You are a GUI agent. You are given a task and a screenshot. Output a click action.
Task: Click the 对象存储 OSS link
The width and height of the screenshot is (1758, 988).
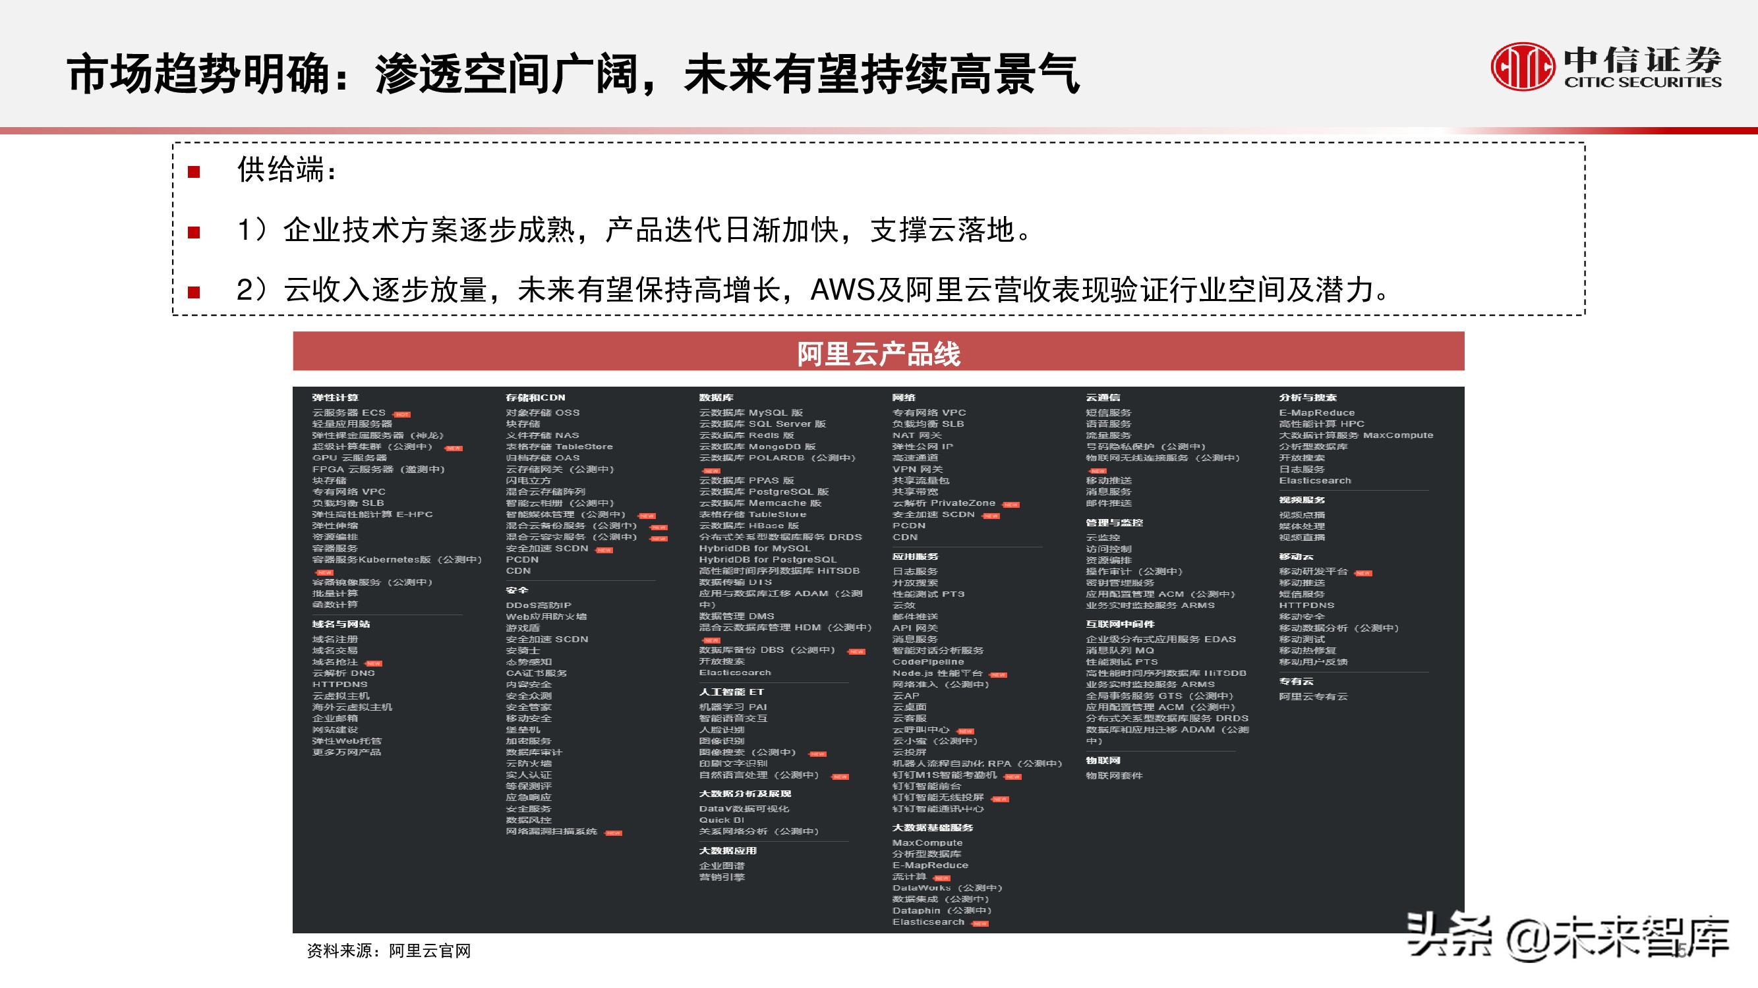click(x=542, y=412)
